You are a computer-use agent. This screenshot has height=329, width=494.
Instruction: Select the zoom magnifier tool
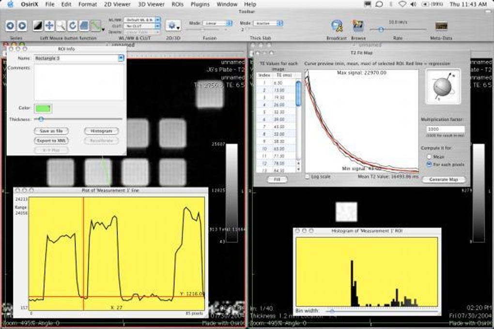click(61, 26)
